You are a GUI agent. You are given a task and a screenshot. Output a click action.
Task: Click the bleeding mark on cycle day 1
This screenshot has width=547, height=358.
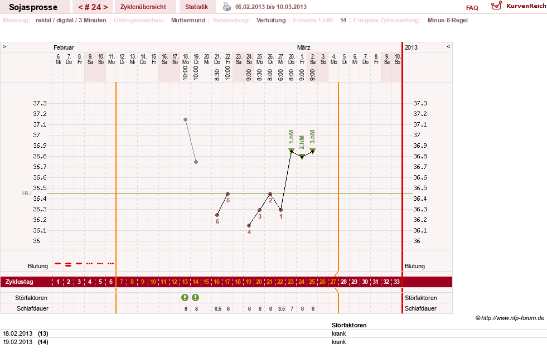[58, 263]
